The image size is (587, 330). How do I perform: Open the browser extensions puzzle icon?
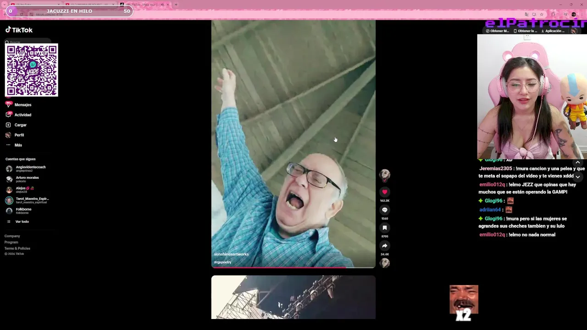coord(553,14)
